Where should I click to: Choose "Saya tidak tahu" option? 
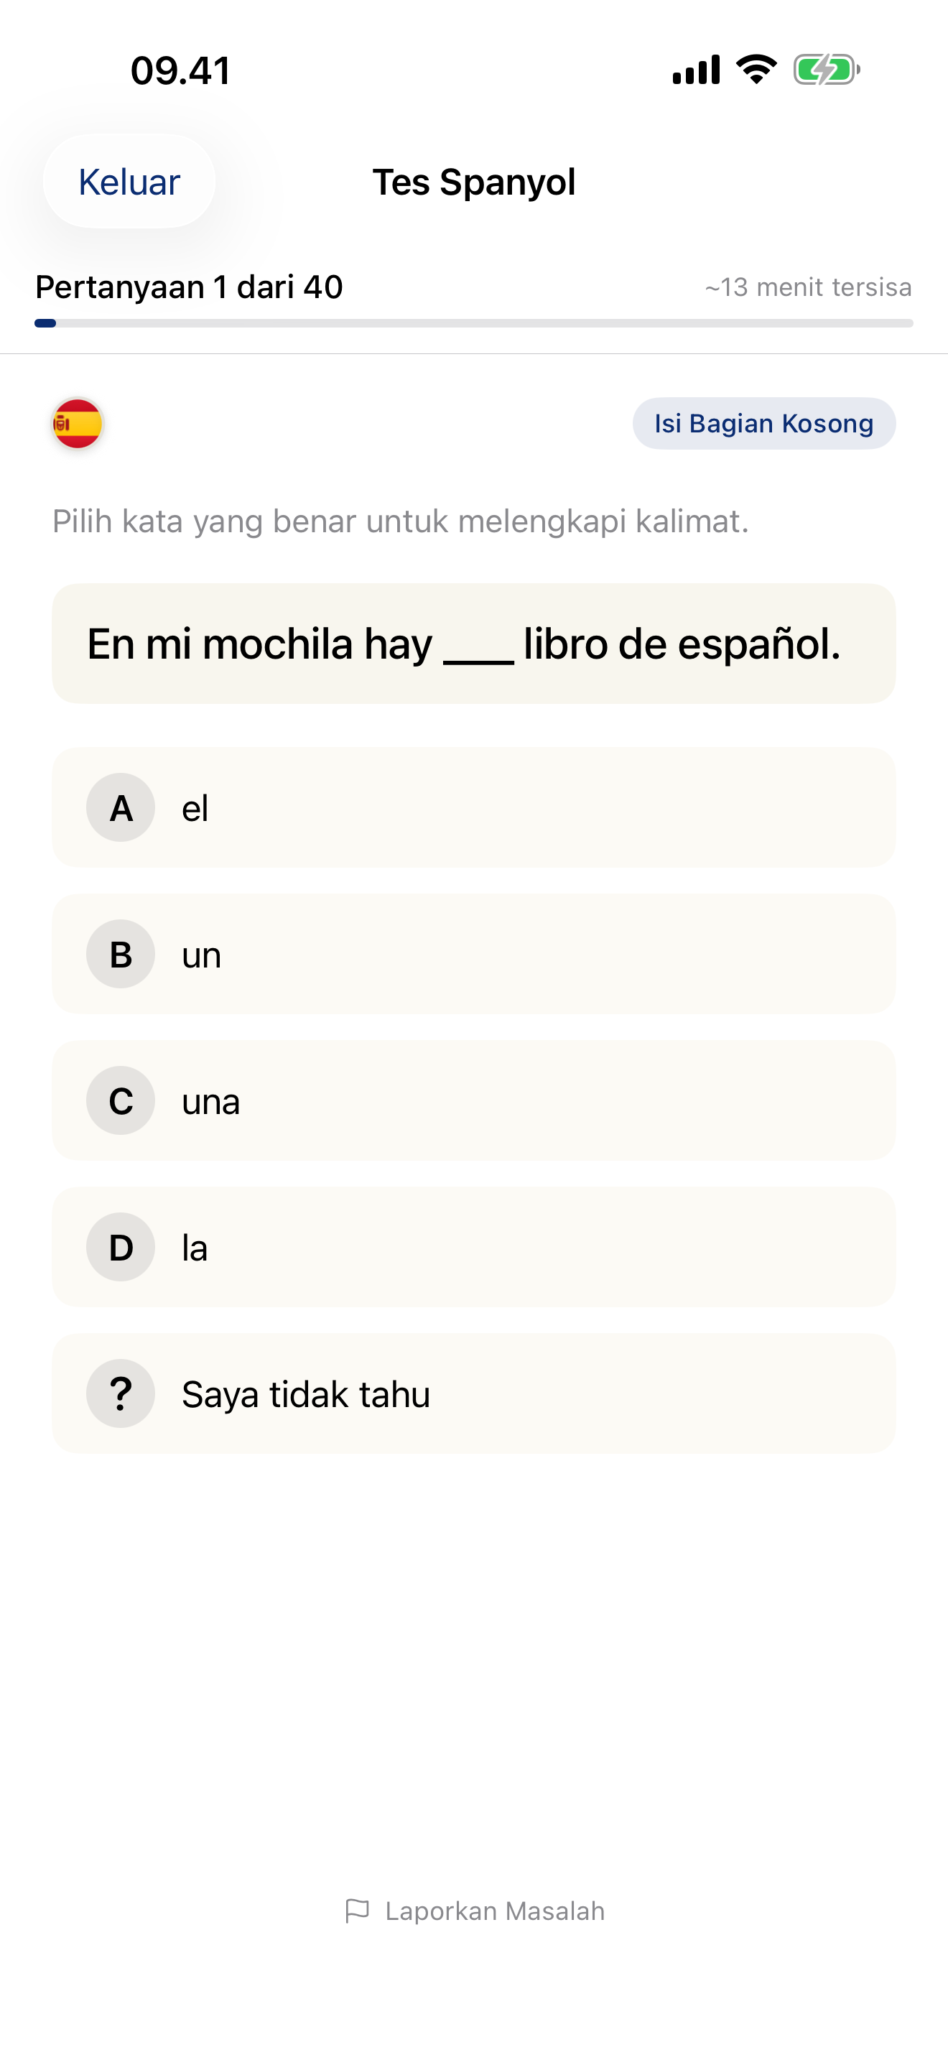click(x=473, y=1394)
